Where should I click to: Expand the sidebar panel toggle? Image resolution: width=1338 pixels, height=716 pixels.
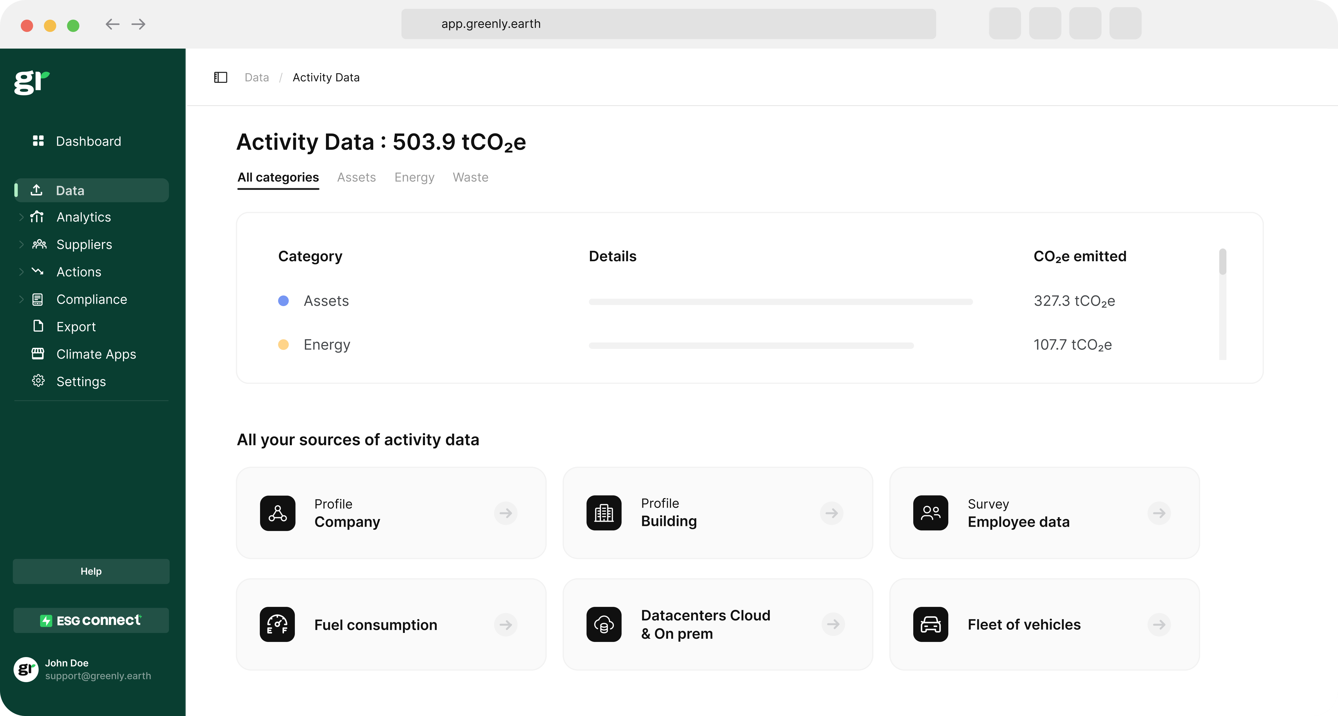(x=220, y=77)
